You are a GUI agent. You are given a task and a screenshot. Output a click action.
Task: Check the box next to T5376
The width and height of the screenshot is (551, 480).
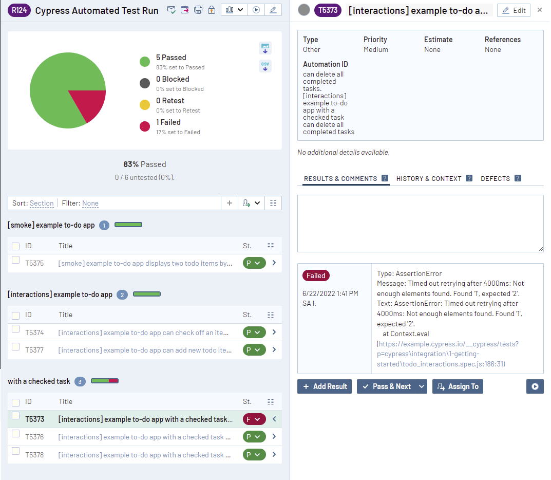pyautogui.click(x=16, y=434)
